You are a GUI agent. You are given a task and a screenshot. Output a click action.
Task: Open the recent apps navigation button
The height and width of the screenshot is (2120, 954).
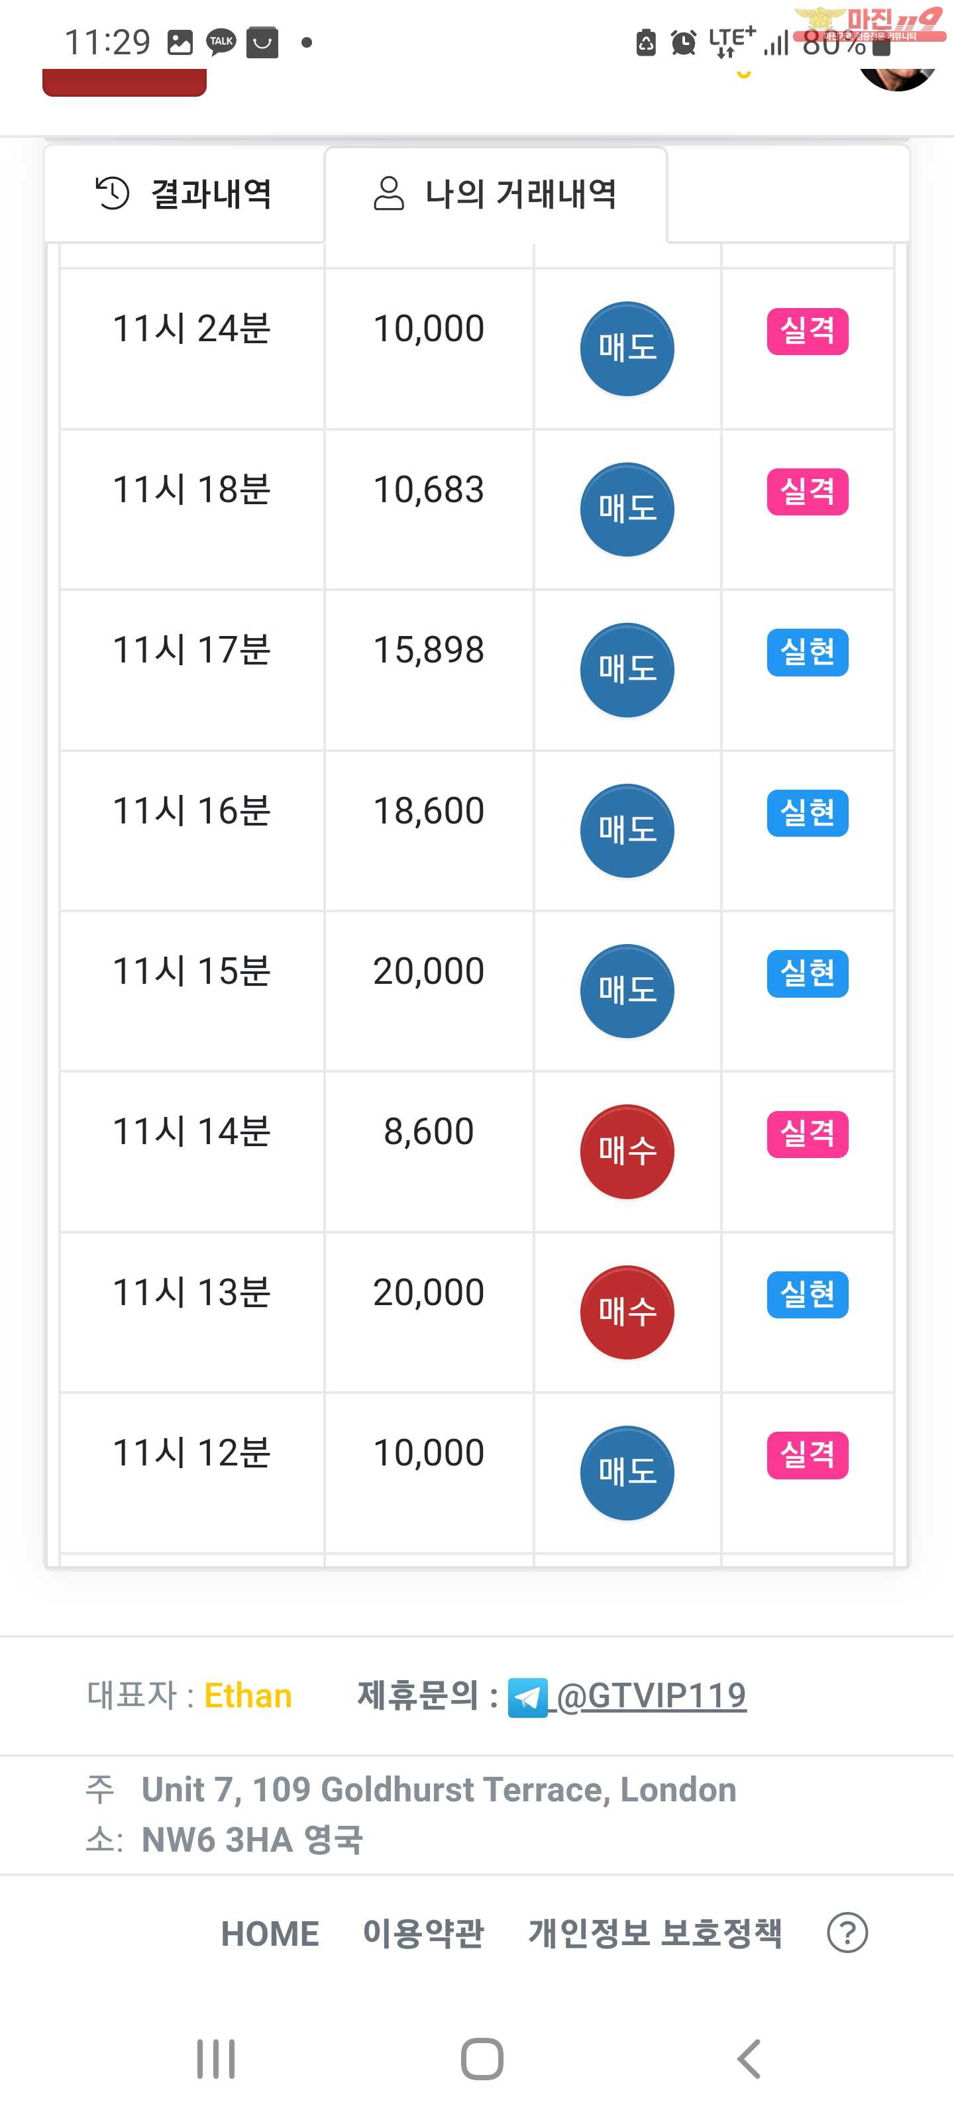click(216, 2059)
